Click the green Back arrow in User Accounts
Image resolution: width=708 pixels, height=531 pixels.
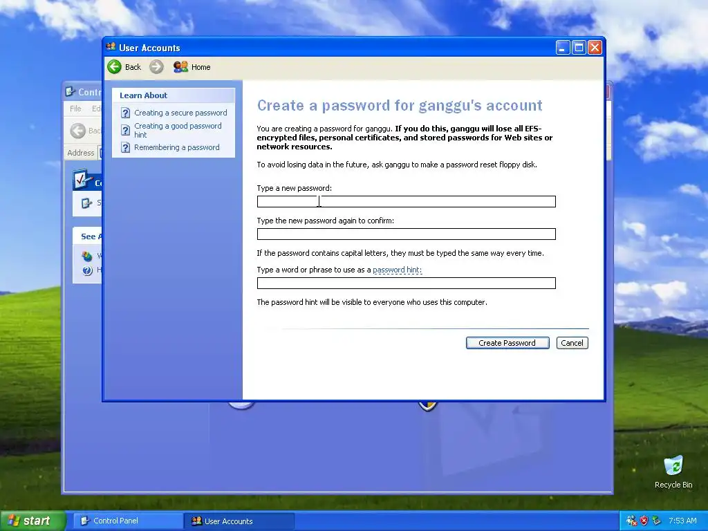point(115,67)
